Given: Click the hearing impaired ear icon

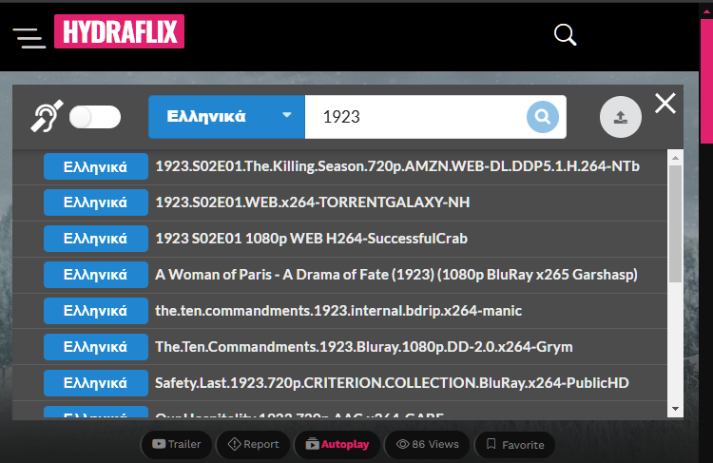Looking at the screenshot, I should click(47, 116).
